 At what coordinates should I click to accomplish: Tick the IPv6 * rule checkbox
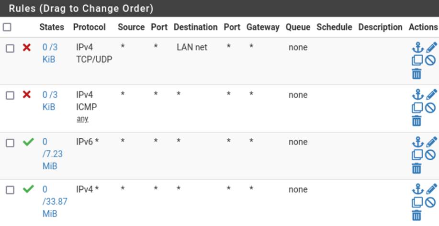coord(10,143)
